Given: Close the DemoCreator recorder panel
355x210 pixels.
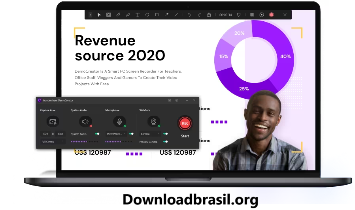Looking at the screenshot, I should click(194, 100).
